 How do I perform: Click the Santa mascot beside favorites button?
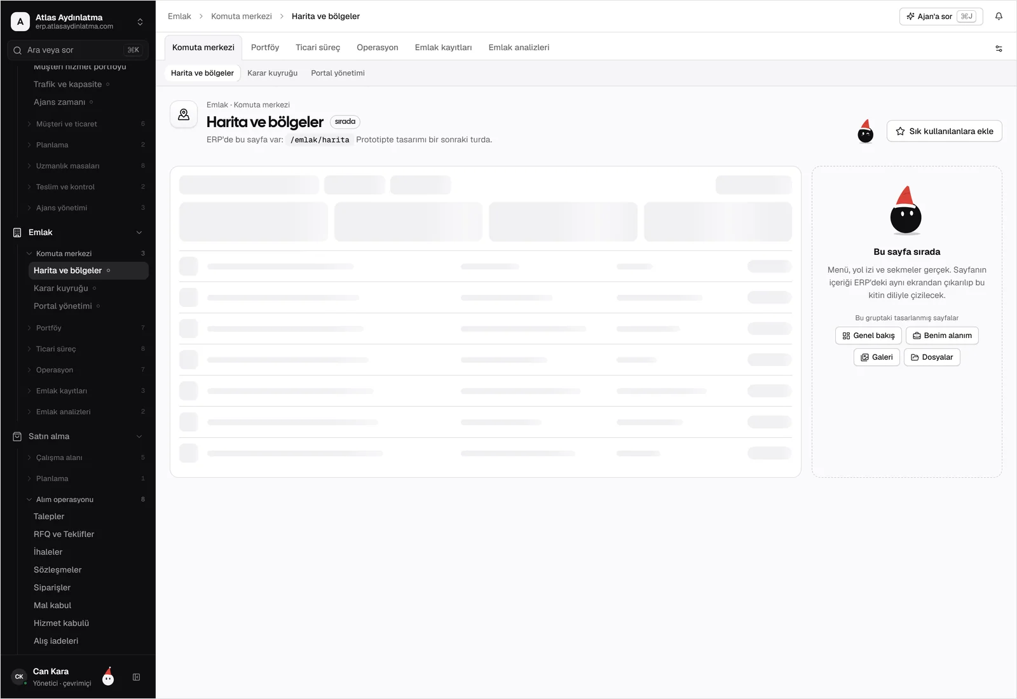pos(866,132)
